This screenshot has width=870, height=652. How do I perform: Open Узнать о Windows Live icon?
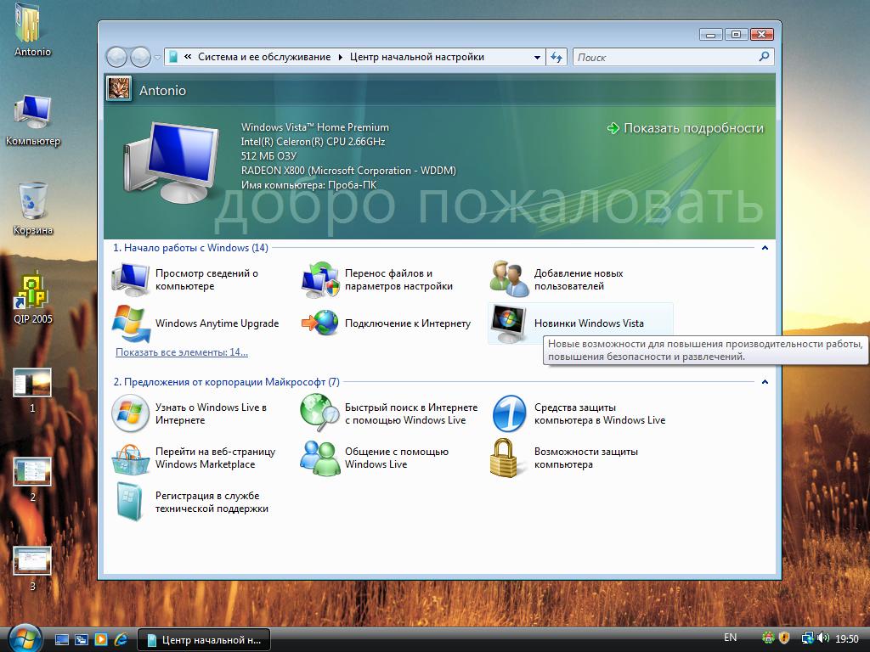[x=130, y=413]
